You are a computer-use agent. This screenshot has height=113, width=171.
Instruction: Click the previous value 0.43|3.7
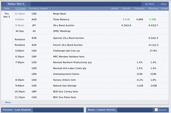click(x=153, y=25)
